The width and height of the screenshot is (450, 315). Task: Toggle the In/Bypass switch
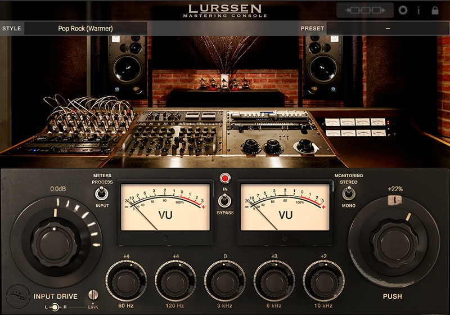point(224,201)
